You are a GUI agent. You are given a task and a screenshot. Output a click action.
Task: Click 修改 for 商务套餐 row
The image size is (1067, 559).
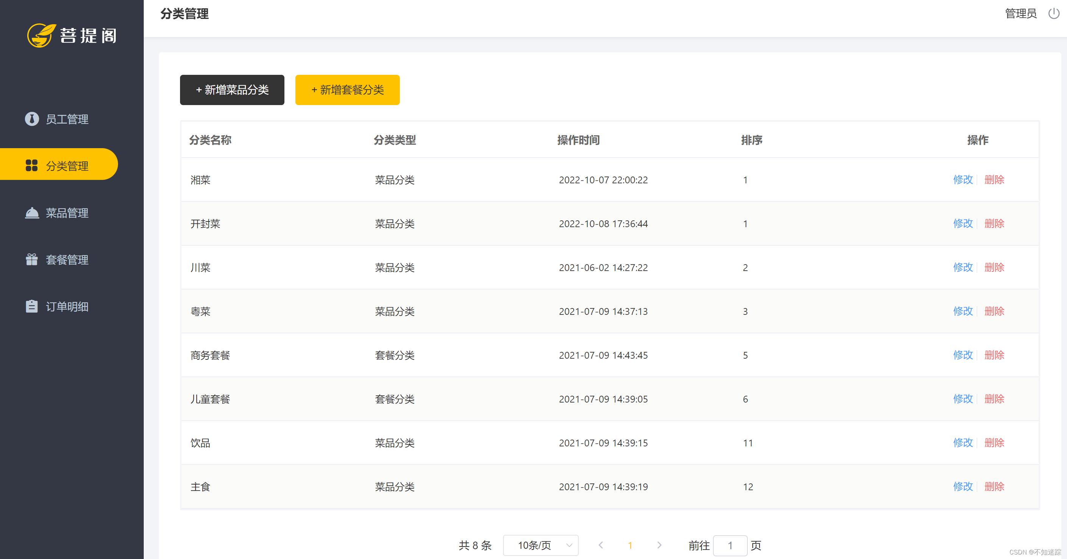963,355
